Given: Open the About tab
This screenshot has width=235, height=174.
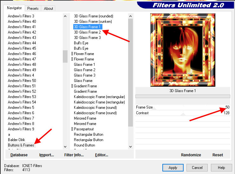Looking at the screenshot, I should [x=49, y=9].
